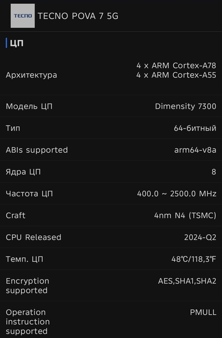Click the 4 x ARM Cortex-A55 value
The height and width of the screenshot is (338, 222).
176,75
